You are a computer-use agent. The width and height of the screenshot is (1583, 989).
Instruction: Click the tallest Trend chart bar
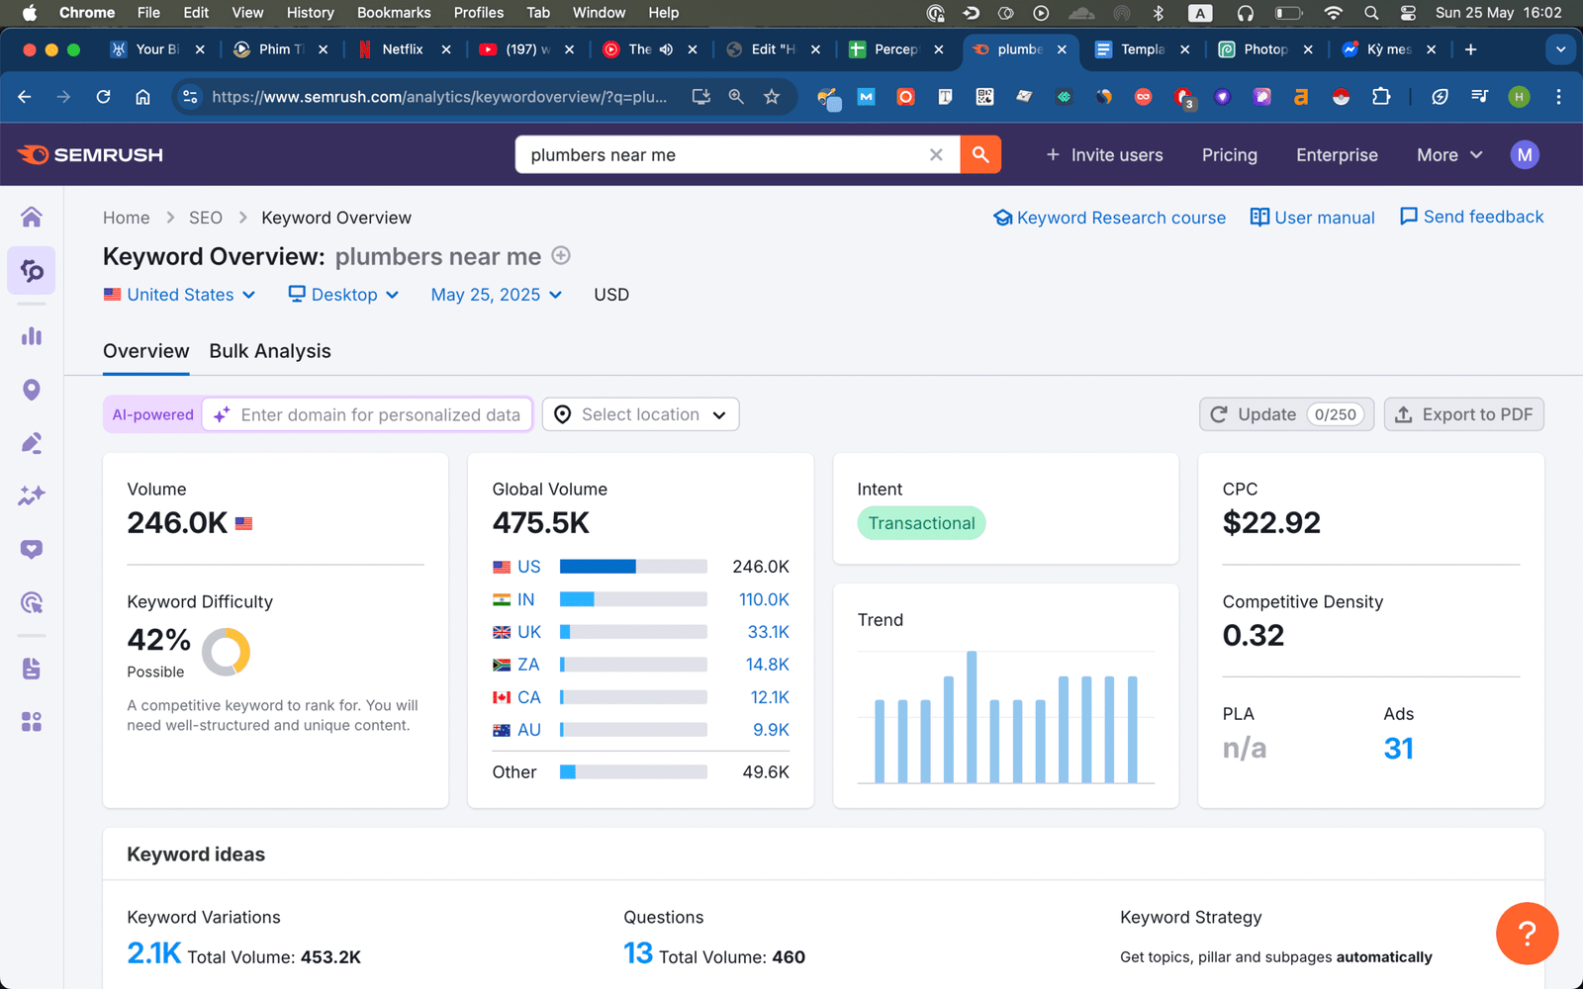pos(972,717)
